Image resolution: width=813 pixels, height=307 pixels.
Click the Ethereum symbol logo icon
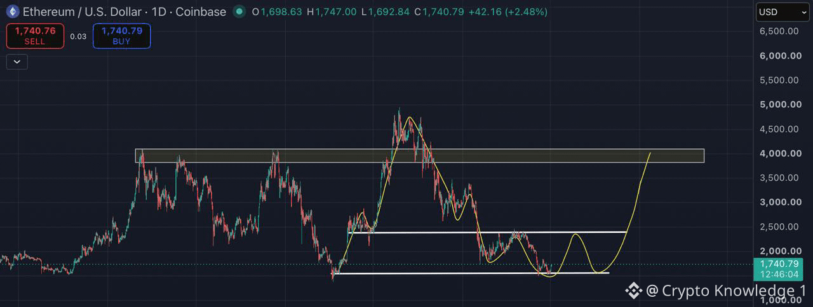pos(11,11)
